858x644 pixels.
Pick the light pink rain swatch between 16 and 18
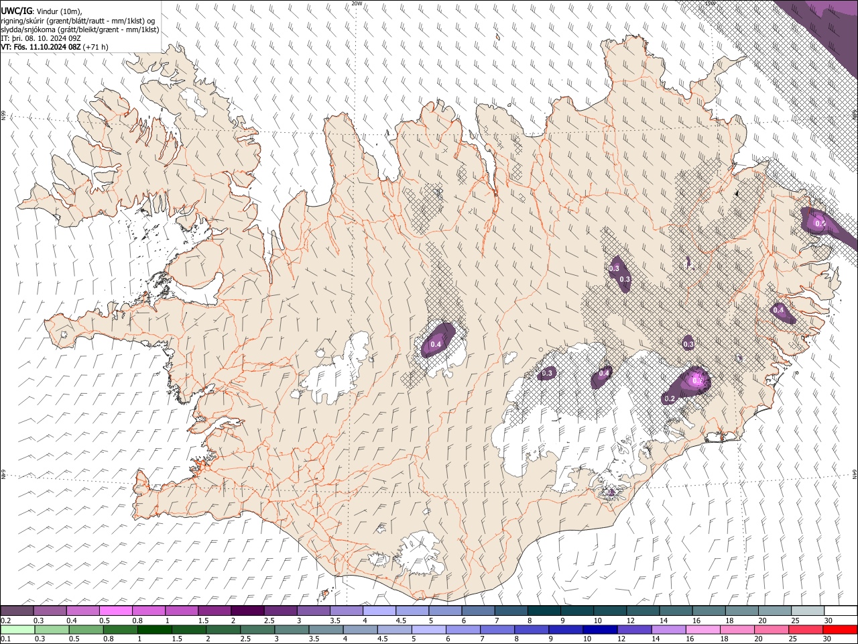tap(702, 629)
